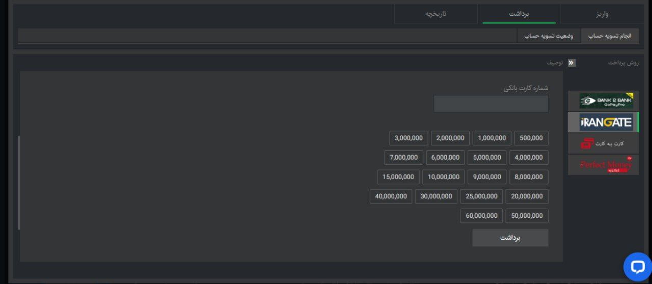Choose the 3,000,000 amount button
The width and height of the screenshot is (652, 284).
point(409,138)
